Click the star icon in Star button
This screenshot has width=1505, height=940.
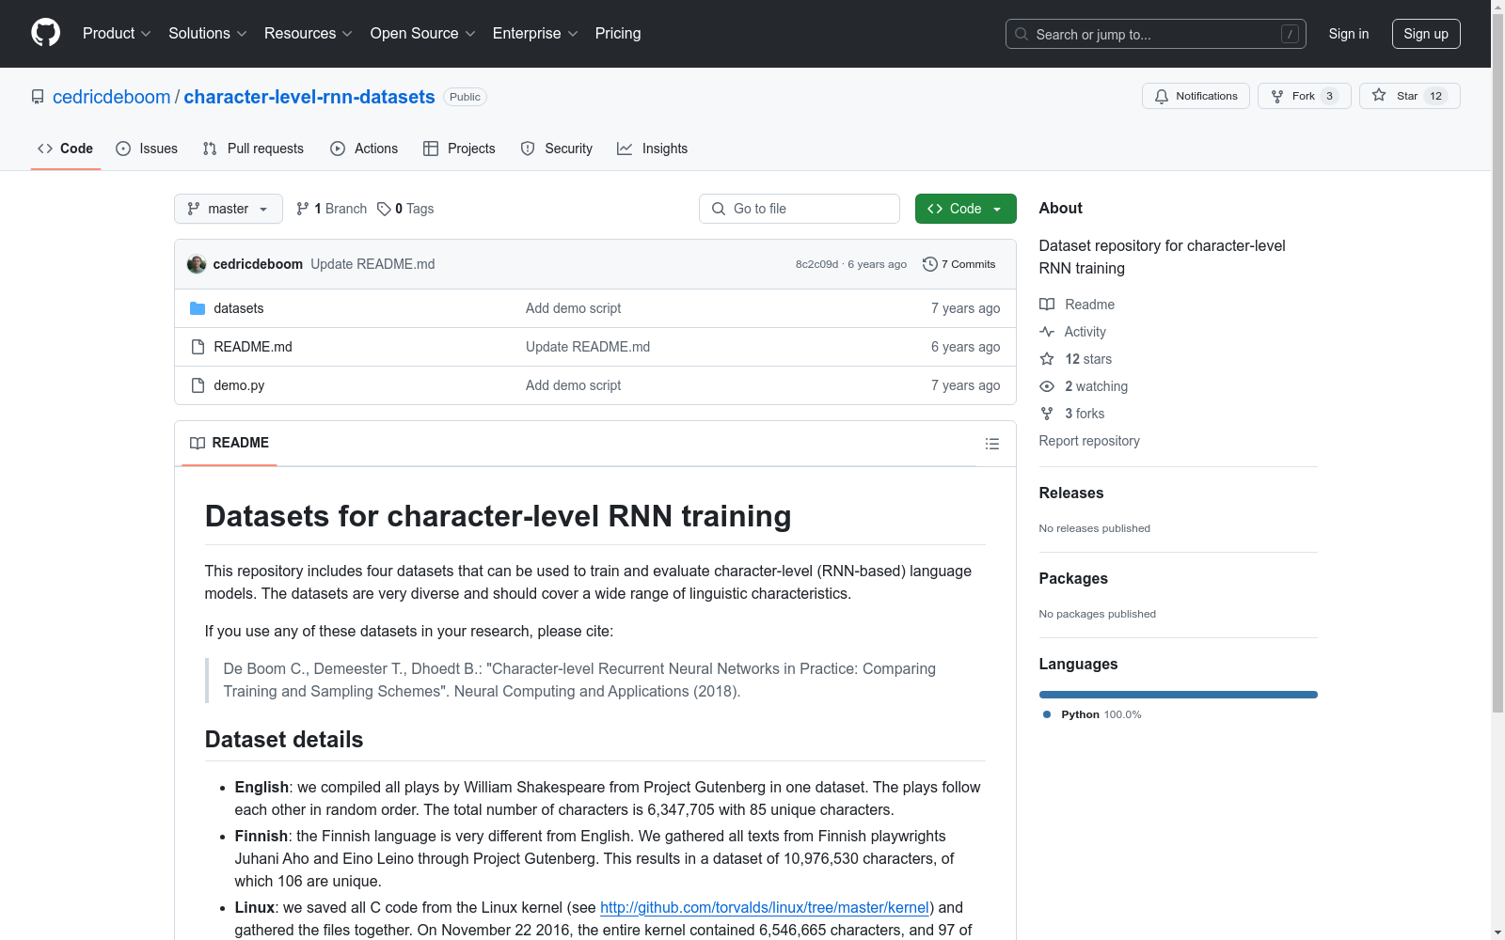[x=1379, y=95]
